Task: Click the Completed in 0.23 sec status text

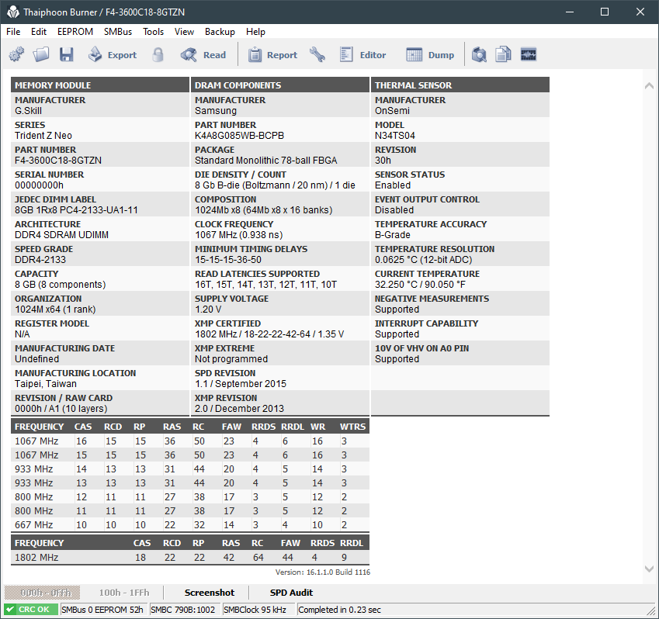Action: tap(339, 610)
